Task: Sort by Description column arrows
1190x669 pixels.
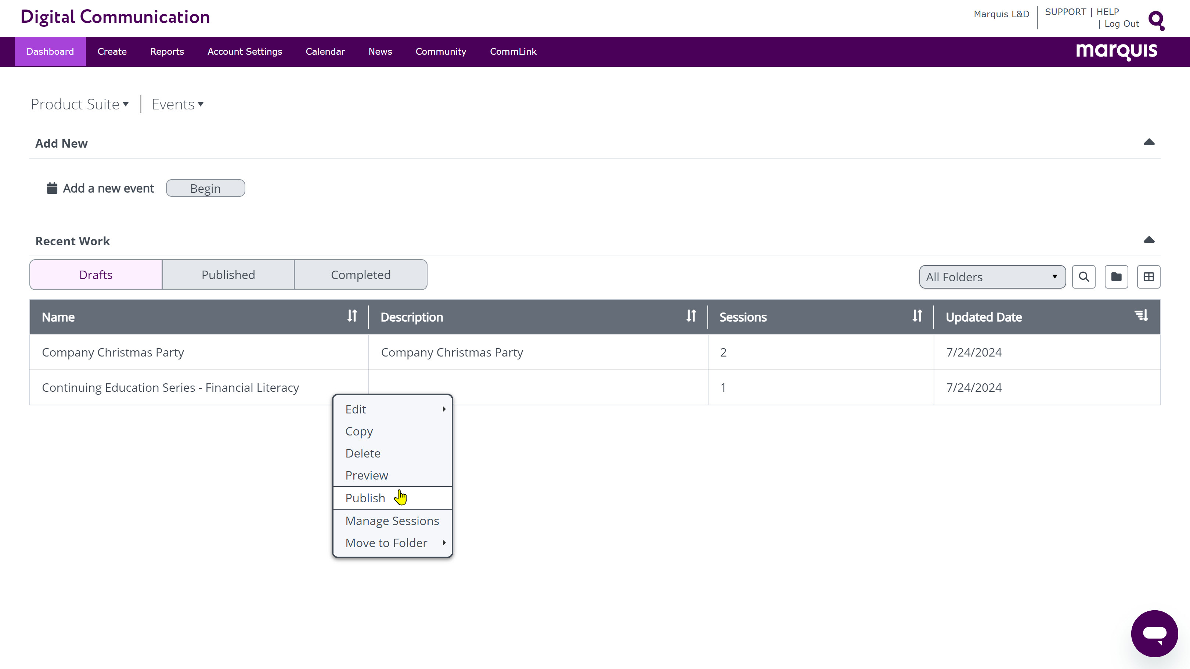Action: coord(690,316)
